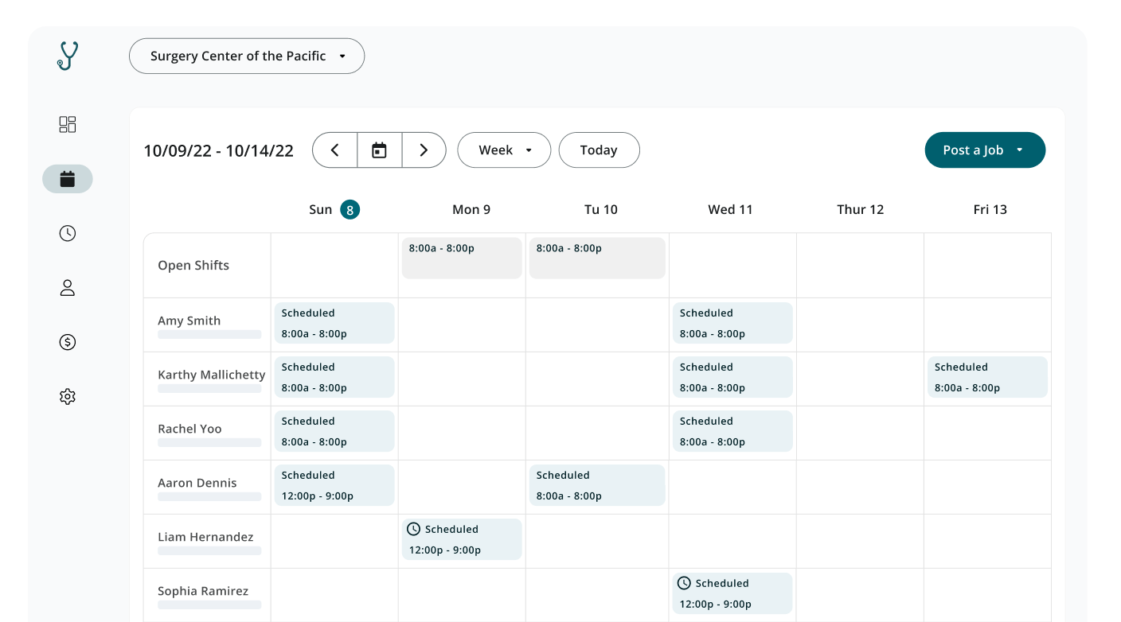Open the settings gear sidebar icon
This screenshot has height=622, width=1121.
(68, 396)
